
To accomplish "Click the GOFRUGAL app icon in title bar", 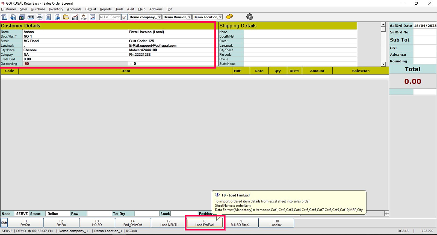I will pos(3,3).
